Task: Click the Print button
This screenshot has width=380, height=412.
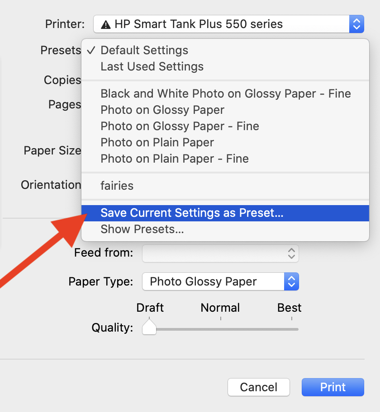Action: 332,387
